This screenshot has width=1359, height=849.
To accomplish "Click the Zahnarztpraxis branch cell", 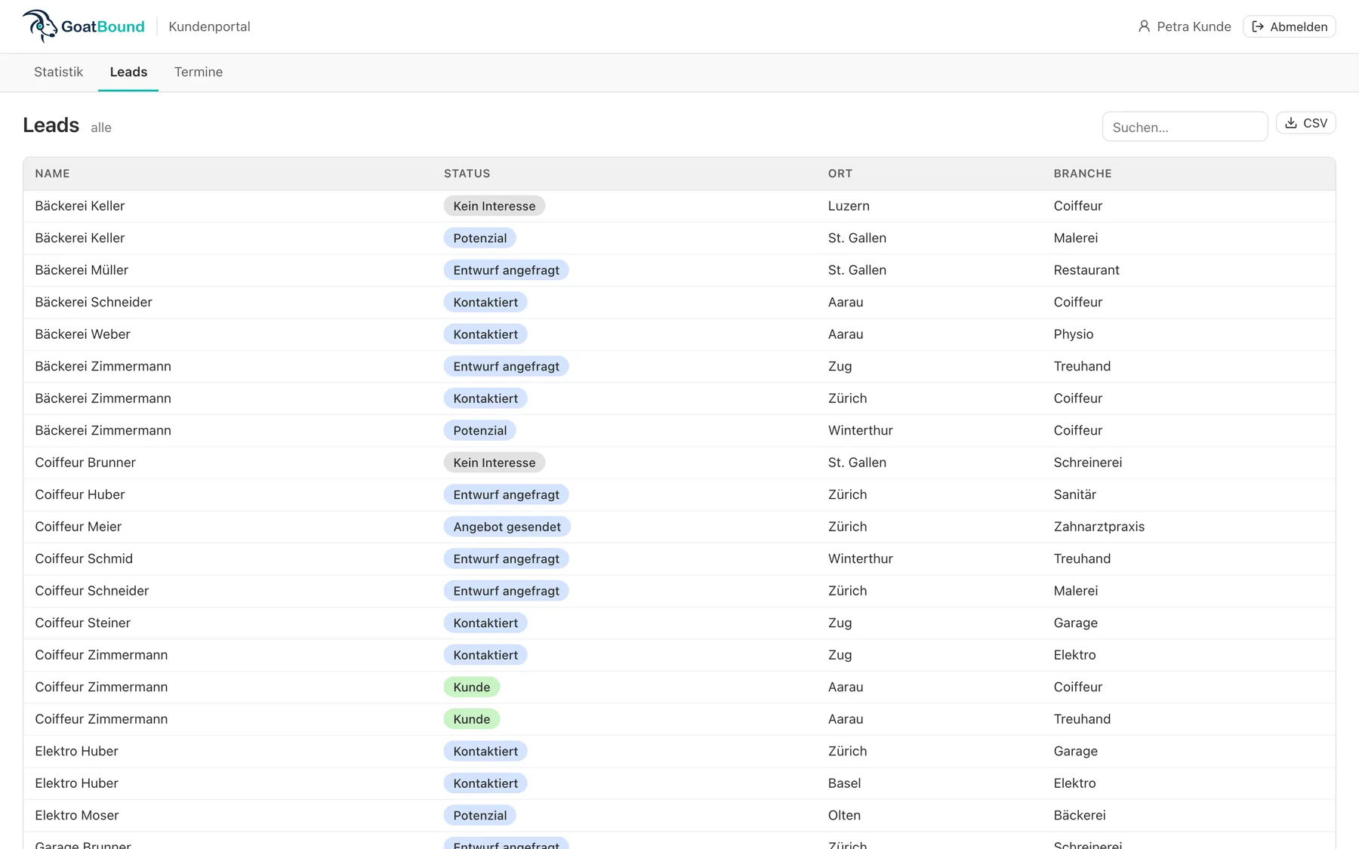I will (x=1099, y=527).
